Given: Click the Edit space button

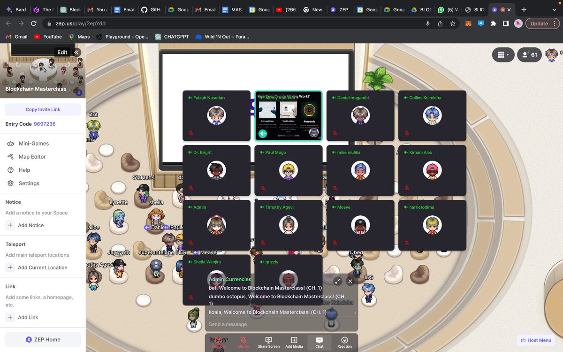Looking at the screenshot, I should [x=62, y=52].
